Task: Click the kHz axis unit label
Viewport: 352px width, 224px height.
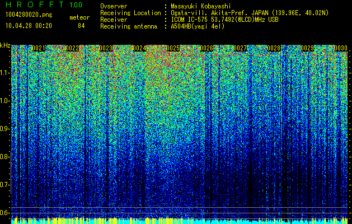Action: [5, 45]
